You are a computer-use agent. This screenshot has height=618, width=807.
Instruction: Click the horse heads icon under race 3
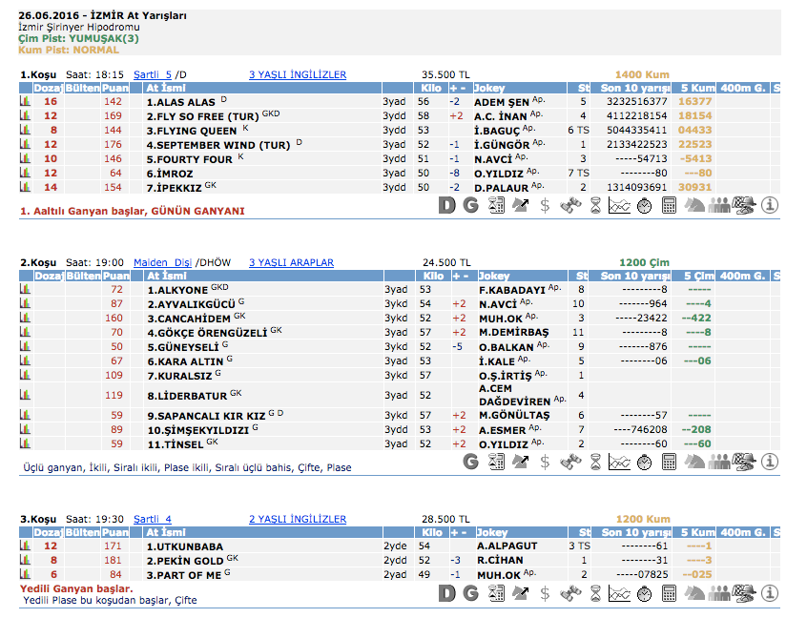[695, 593]
